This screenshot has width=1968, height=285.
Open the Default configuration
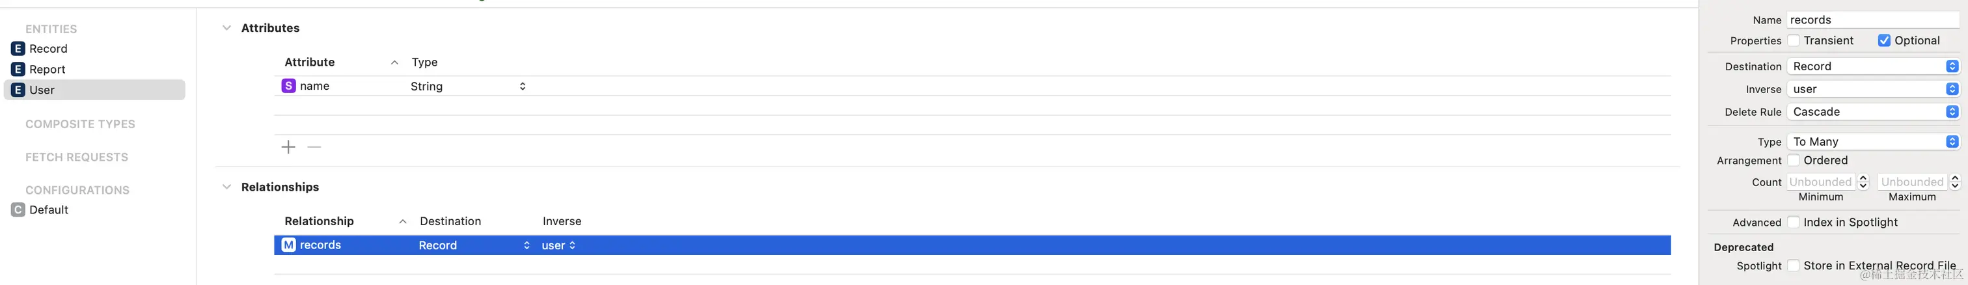48,210
